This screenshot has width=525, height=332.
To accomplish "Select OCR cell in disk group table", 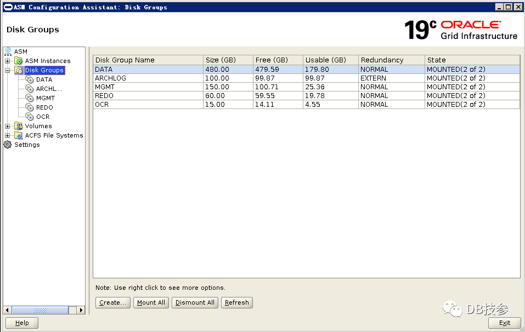I will 148,104.
